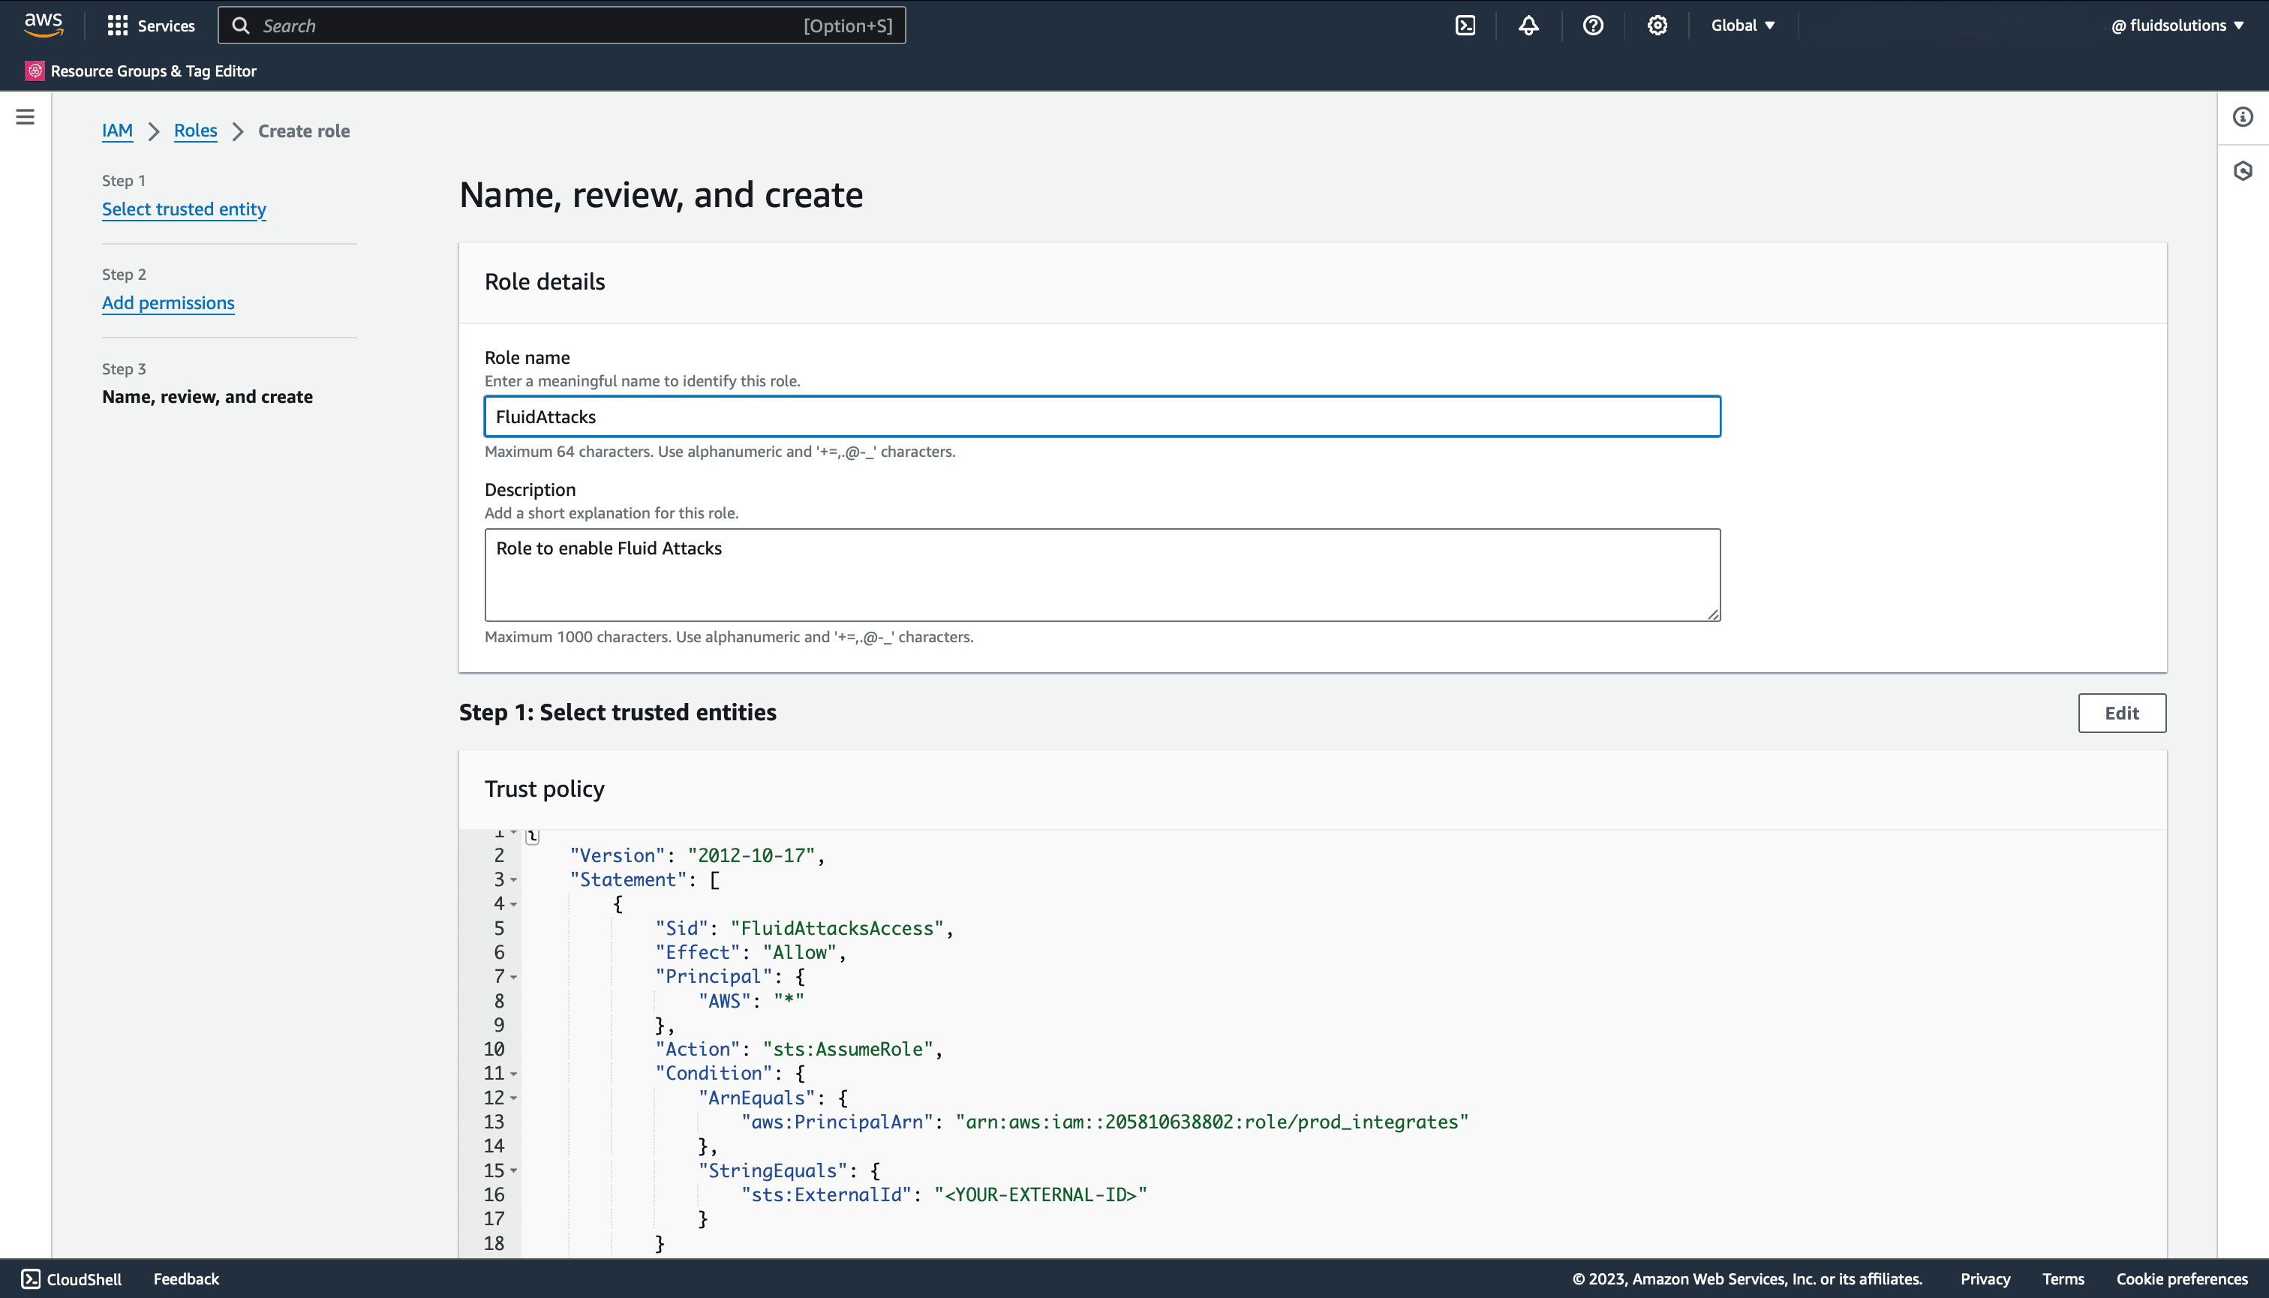Open CloudShell icon in top navigation bar
Image resolution: width=2269 pixels, height=1298 pixels.
1465,26
